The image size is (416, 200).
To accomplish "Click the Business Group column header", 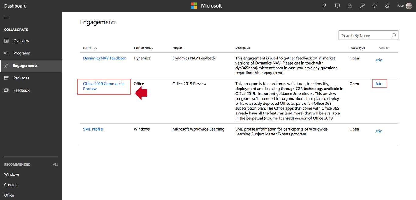I will click(143, 48).
